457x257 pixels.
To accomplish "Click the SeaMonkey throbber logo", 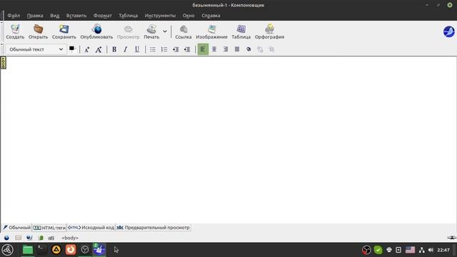I will click(x=449, y=31).
